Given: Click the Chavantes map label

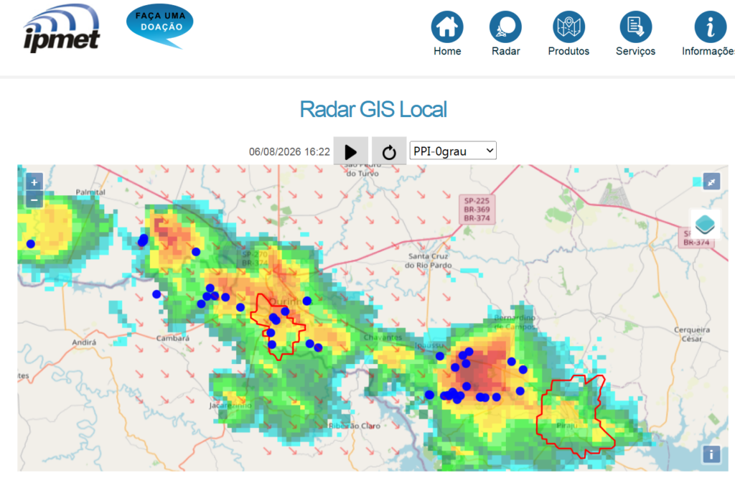Looking at the screenshot, I should tap(383, 337).
